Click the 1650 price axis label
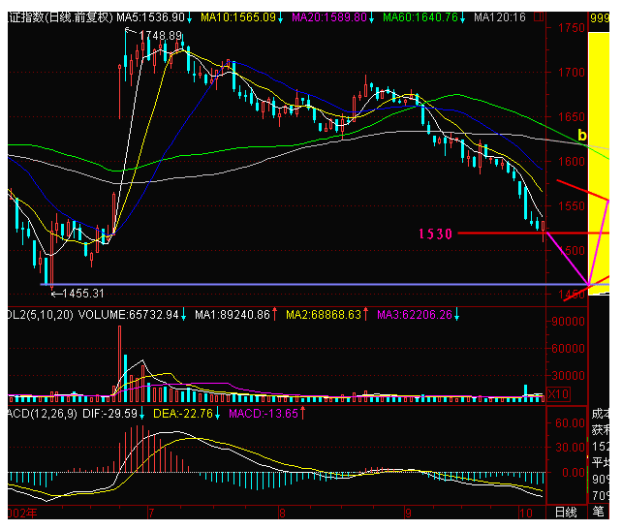 click(572, 117)
